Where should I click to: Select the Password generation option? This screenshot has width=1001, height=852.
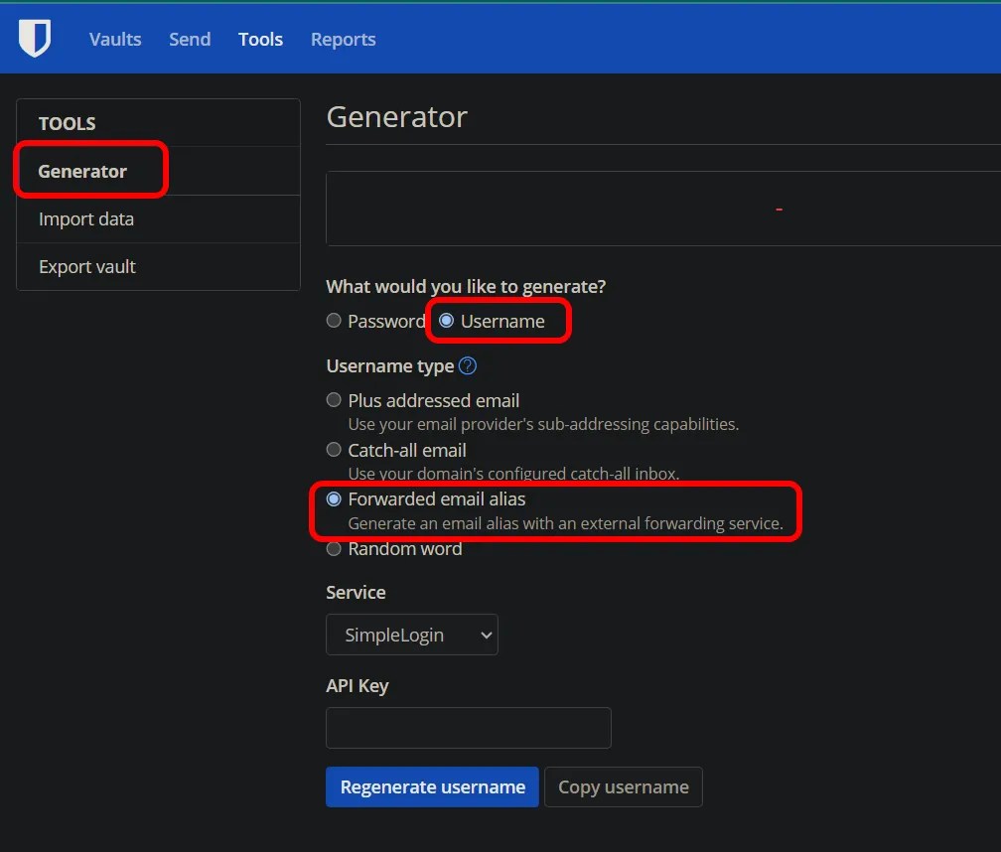pyautogui.click(x=334, y=321)
